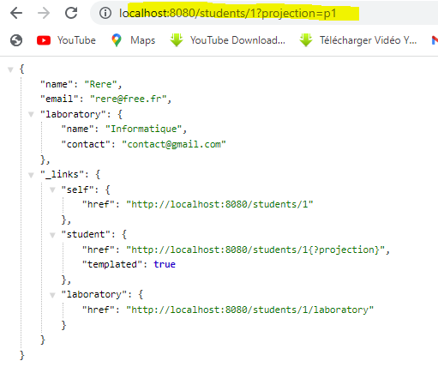Click the browser forward arrow
Viewport: 438px width, 367px height.
pyautogui.click(x=44, y=13)
